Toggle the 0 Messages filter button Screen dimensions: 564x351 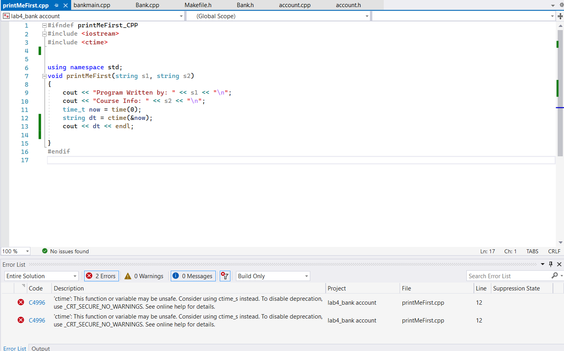pyautogui.click(x=193, y=276)
